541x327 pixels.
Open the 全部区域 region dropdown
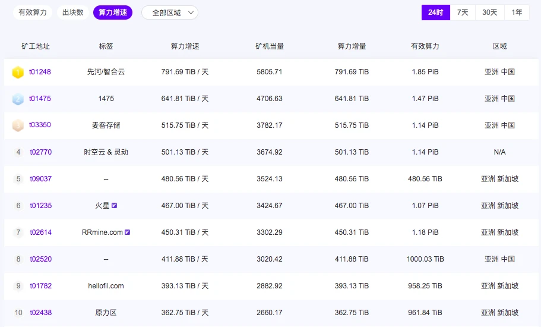170,12
